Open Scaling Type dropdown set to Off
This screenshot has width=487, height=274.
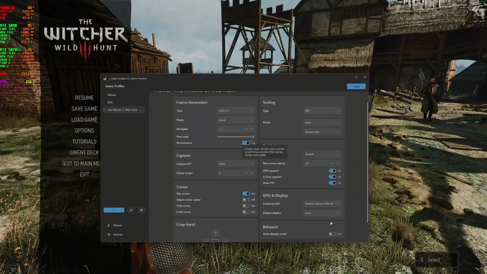point(322,111)
